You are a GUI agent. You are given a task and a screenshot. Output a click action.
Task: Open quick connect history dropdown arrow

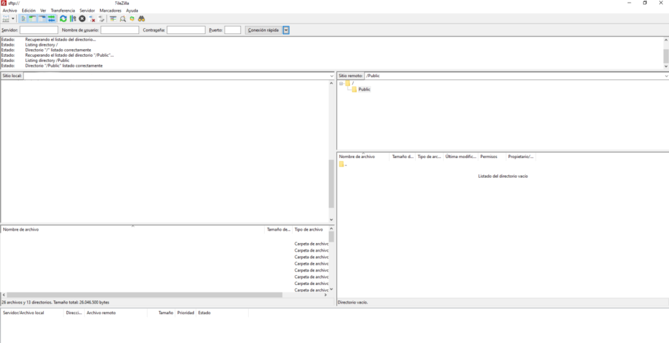click(286, 30)
